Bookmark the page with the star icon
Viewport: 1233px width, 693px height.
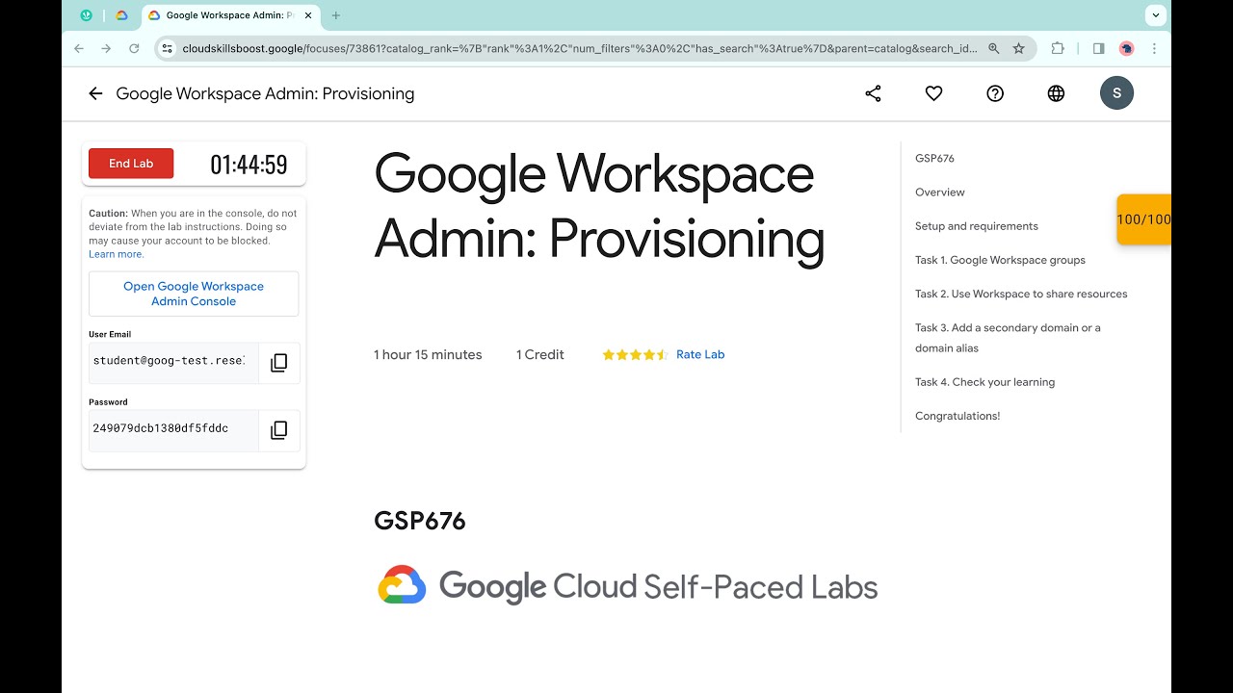1019,48
